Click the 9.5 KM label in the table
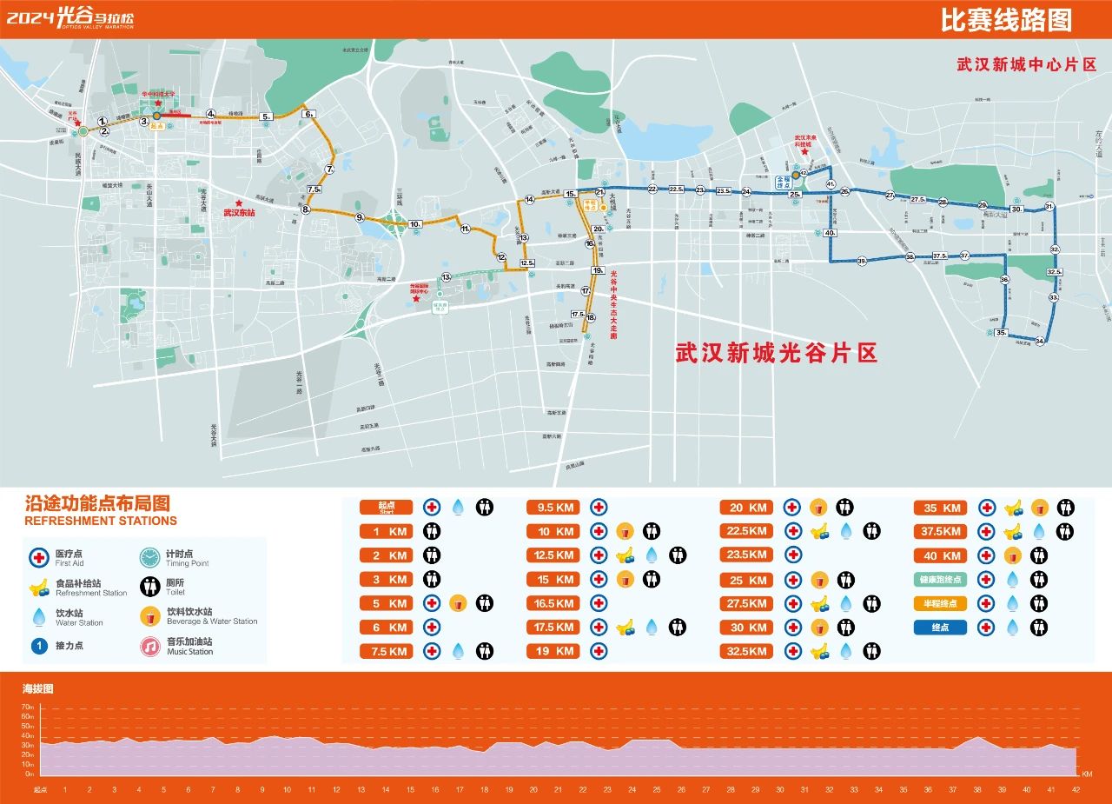Screen dimensions: 1112x804 click(553, 507)
